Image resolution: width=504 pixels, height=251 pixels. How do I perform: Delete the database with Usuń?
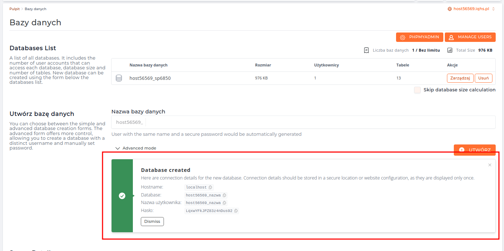[483, 78]
